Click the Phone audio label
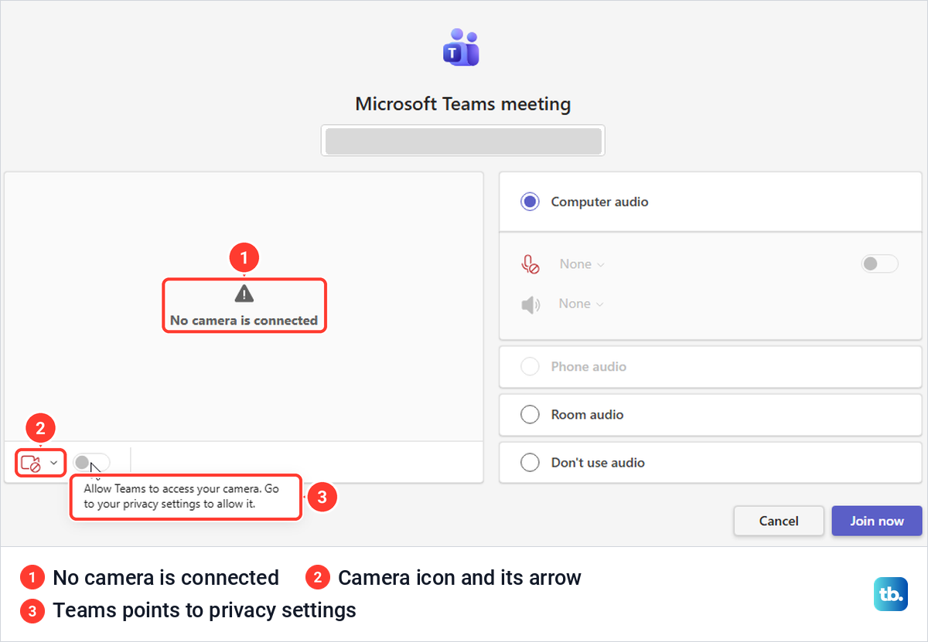Screen dimensions: 928x642 pos(589,367)
